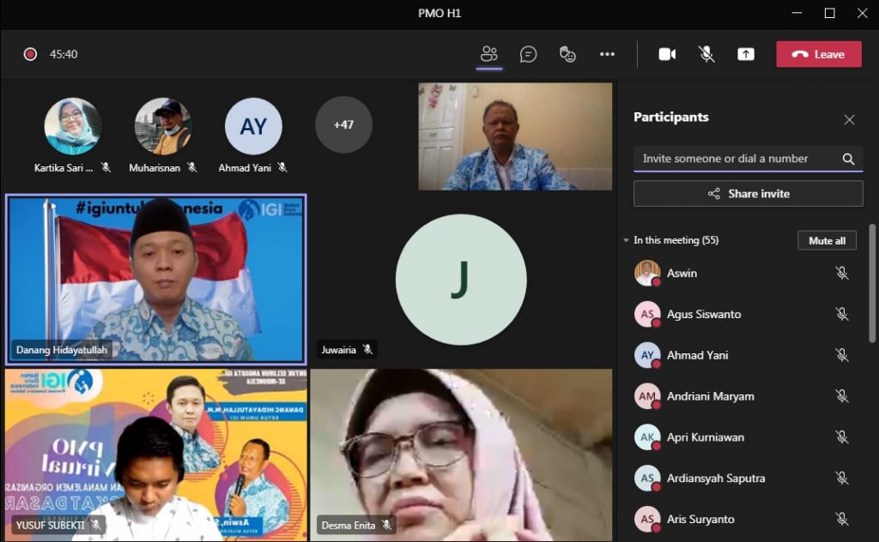Viewport: 879px width, 542px height.
Task: Toggle the camera on or off
Action: 667,54
